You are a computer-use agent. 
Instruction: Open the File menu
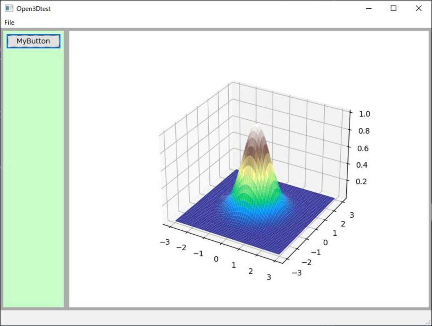tap(9, 22)
